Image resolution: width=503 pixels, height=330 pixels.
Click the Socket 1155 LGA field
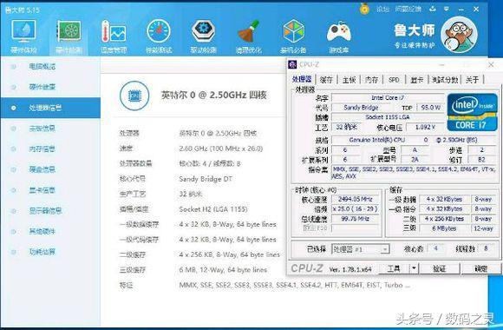[388, 117]
